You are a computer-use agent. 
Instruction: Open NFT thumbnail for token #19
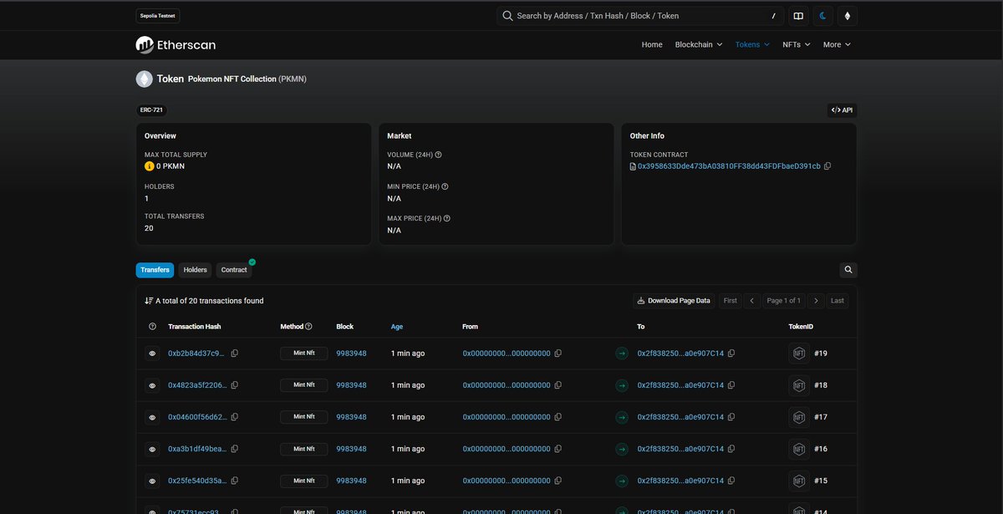click(x=798, y=354)
